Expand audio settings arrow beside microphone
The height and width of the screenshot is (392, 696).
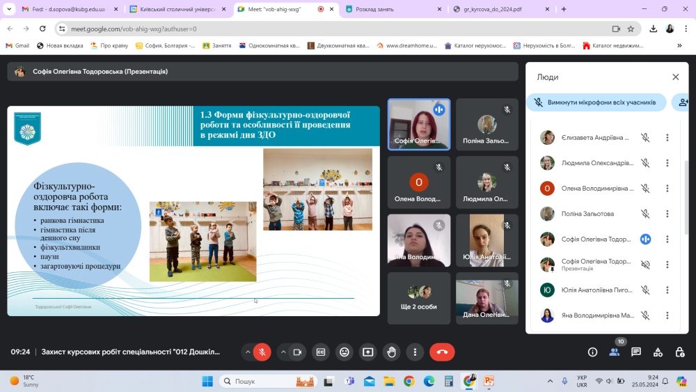(x=248, y=352)
